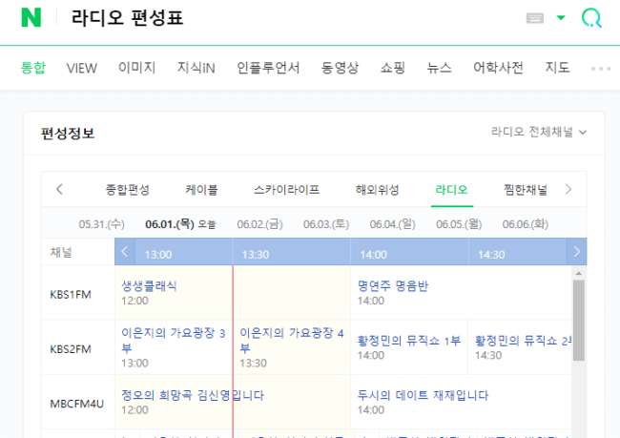Select the 통합 search tab
The width and height of the screenshot is (620, 438).
click(33, 68)
